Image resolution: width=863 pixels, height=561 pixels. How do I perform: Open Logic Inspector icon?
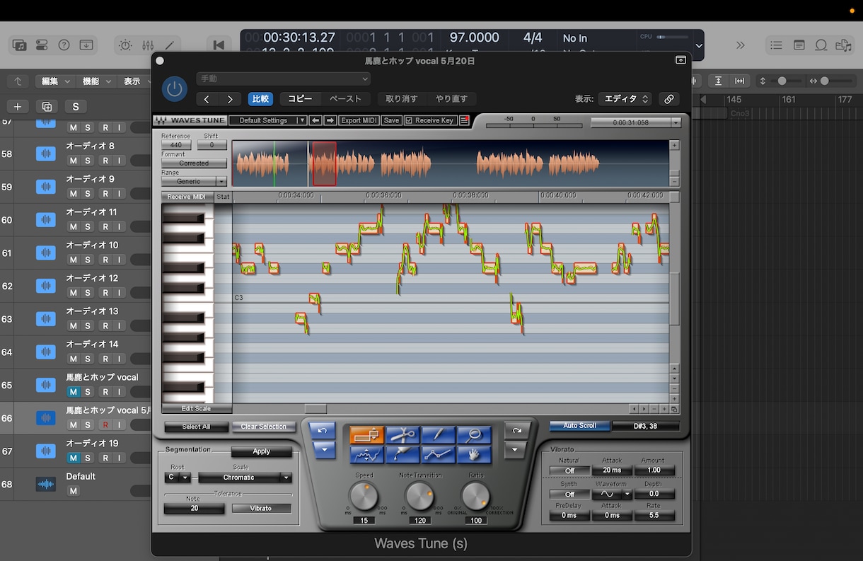(x=41, y=45)
